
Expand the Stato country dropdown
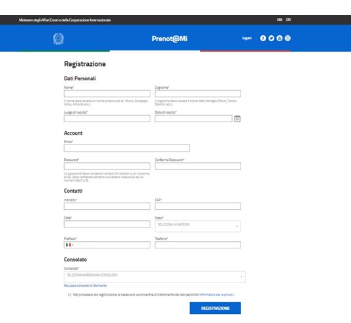click(198, 226)
